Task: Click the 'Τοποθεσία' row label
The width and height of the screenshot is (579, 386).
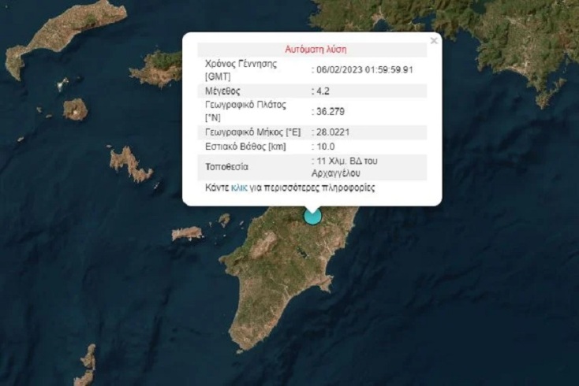Action: click(x=226, y=167)
